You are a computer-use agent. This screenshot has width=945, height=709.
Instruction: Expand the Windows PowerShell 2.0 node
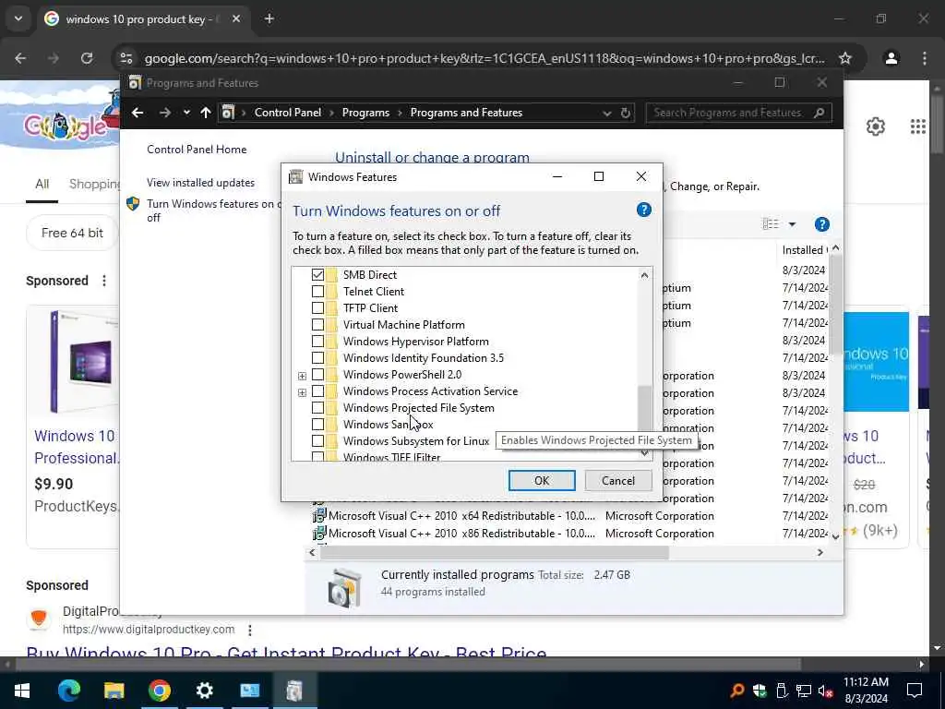coord(302,376)
